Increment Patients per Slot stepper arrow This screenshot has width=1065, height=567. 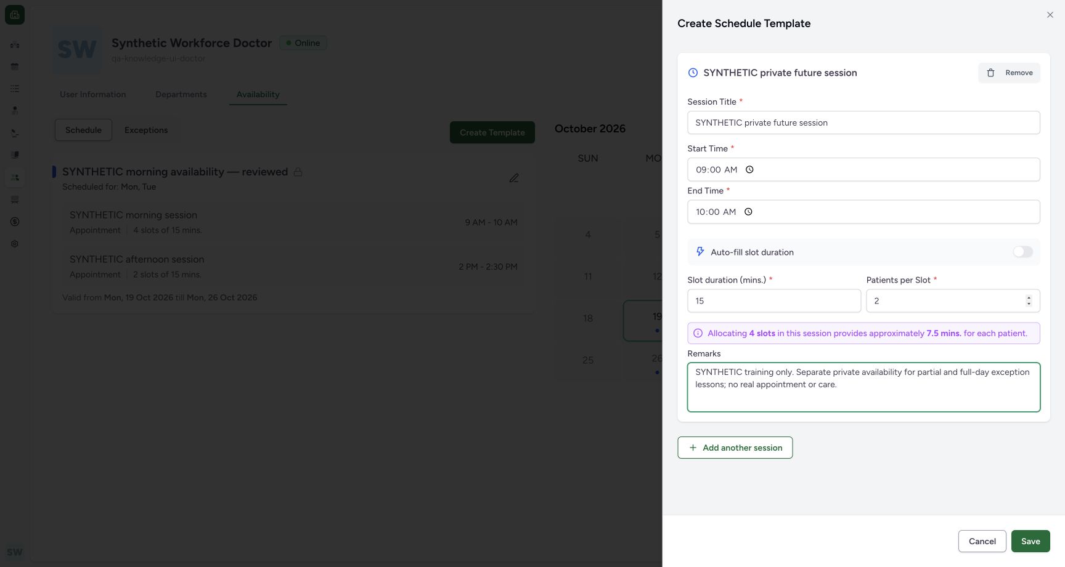point(1029,298)
